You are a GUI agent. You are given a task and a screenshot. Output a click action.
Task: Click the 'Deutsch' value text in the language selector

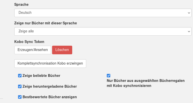(x=25, y=13)
